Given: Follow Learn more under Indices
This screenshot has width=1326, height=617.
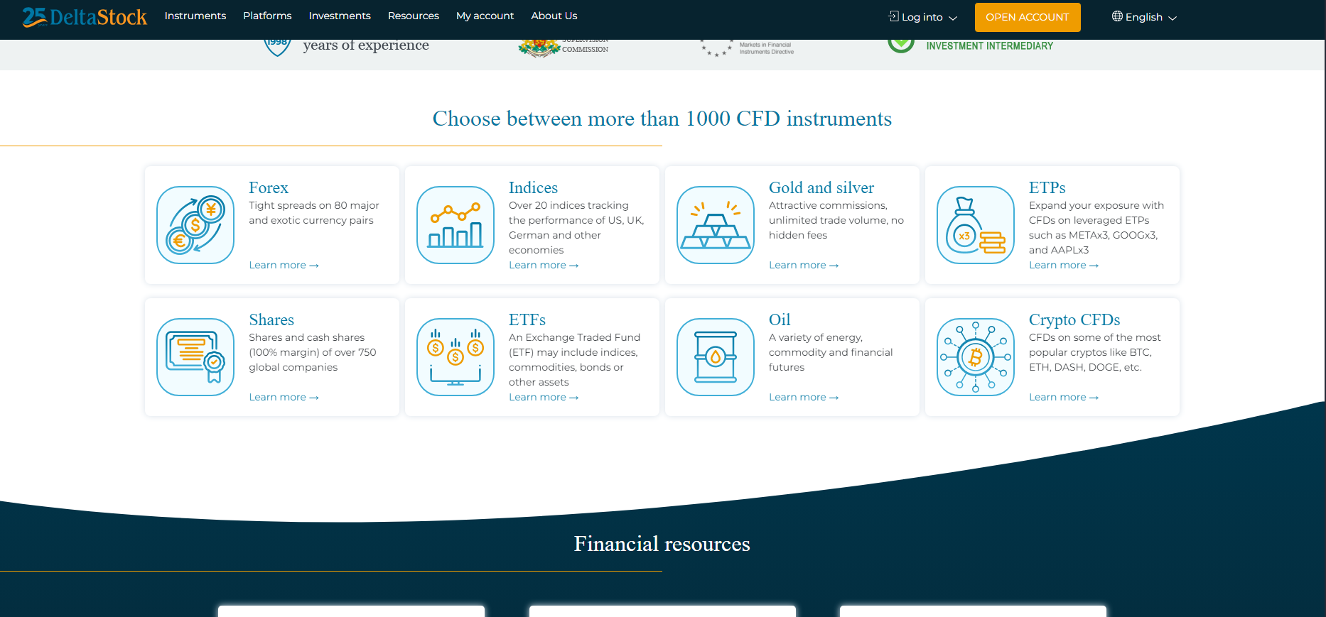Looking at the screenshot, I should [x=544, y=265].
